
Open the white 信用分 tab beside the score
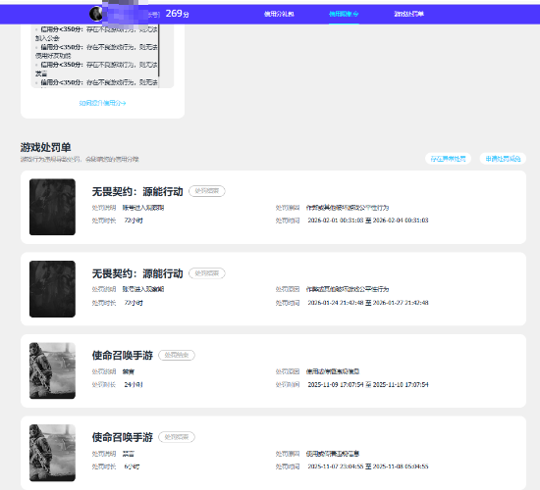tap(279, 14)
